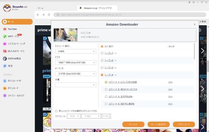Check the シーズン2 checkbox
Image resolution: width=209 pixels, height=132 pixels.
tap(102, 60)
